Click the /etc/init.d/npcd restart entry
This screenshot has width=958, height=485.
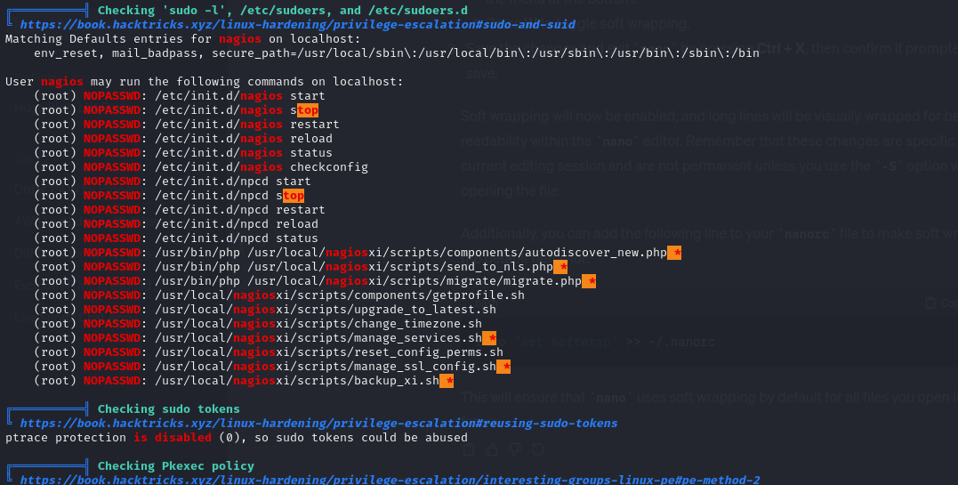(180, 209)
